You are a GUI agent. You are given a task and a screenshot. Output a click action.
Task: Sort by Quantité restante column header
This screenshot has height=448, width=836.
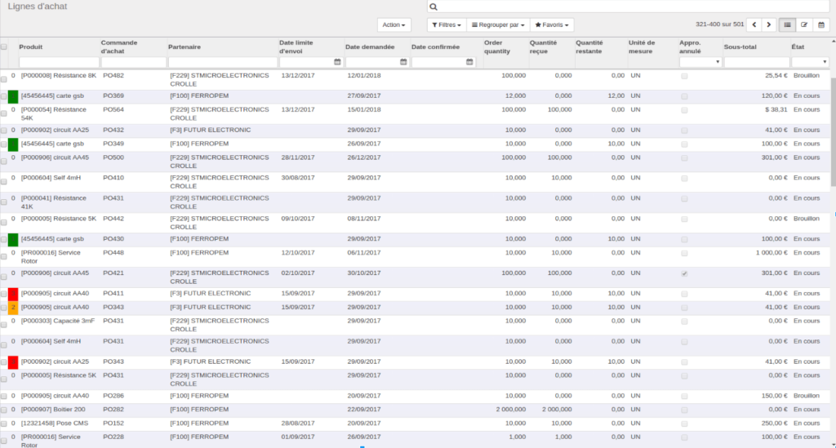589,47
